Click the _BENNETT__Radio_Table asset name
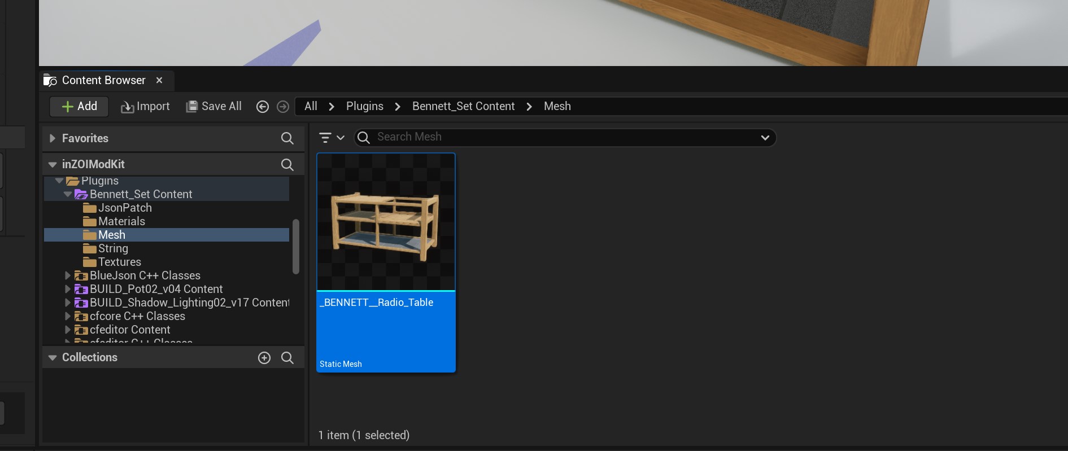Image resolution: width=1068 pixels, height=451 pixels. 377,303
